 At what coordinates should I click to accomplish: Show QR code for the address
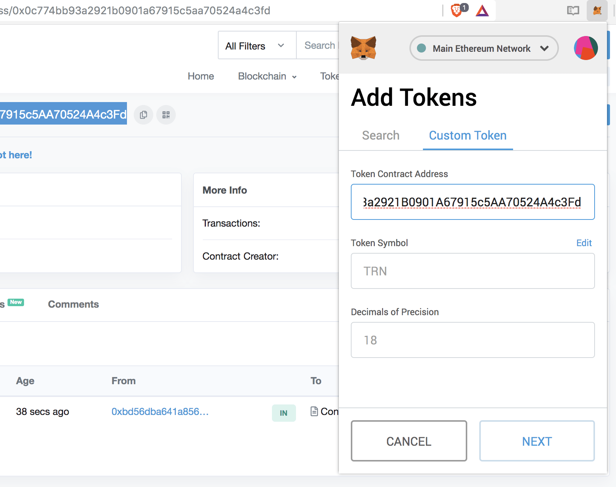coord(166,115)
